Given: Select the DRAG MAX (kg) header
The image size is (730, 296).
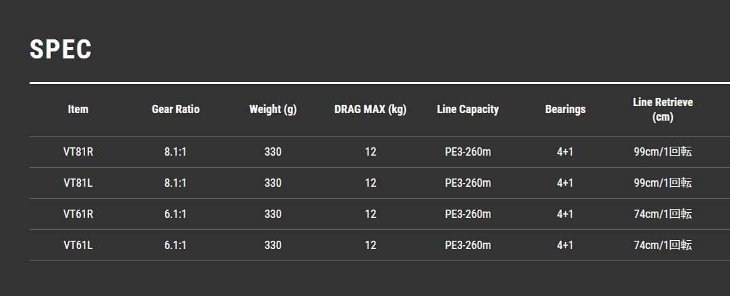Looking at the screenshot, I should 370,109.
